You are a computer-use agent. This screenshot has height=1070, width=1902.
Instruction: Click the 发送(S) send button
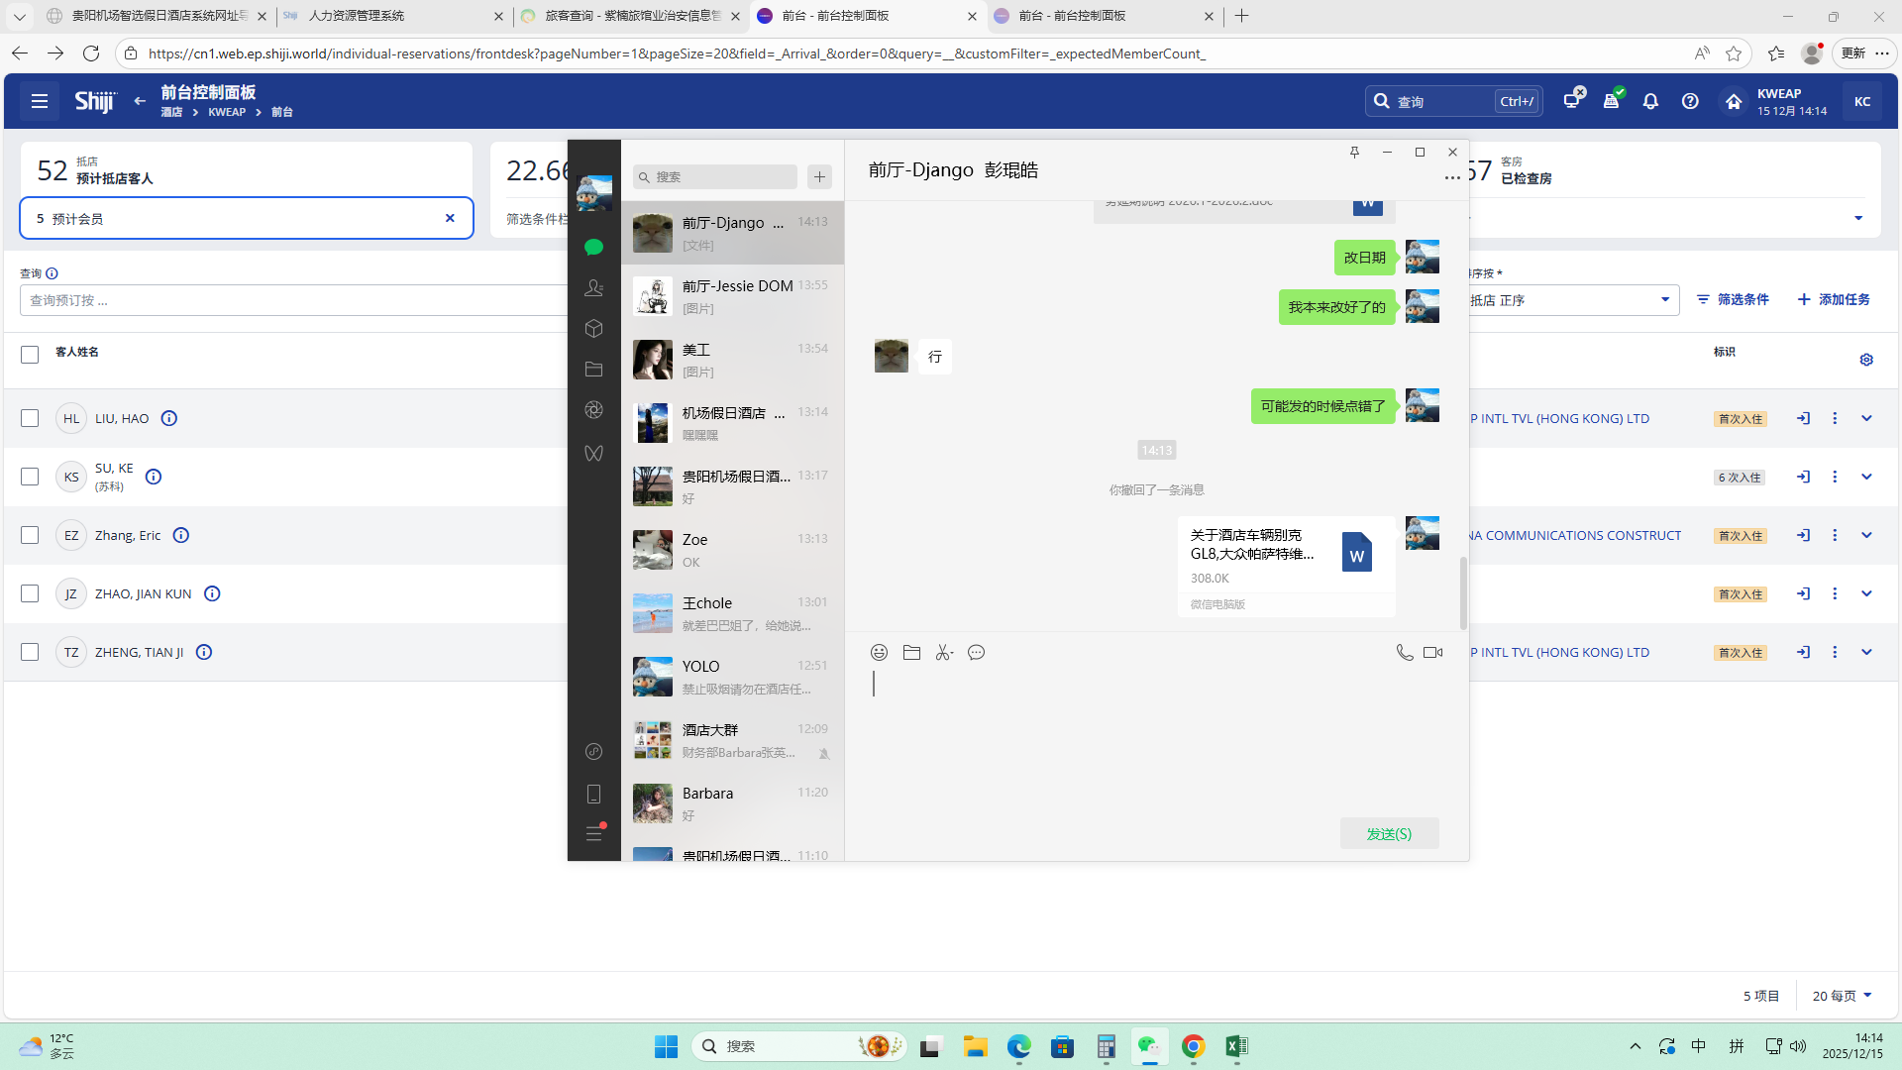pyautogui.click(x=1389, y=833)
